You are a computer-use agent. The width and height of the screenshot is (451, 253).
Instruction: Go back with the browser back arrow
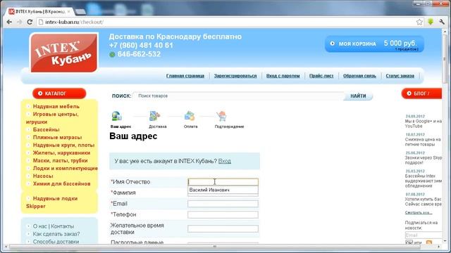[9, 22]
